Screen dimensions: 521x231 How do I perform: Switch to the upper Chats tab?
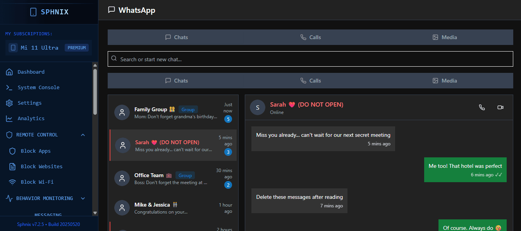pyautogui.click(x=176, y=37)
